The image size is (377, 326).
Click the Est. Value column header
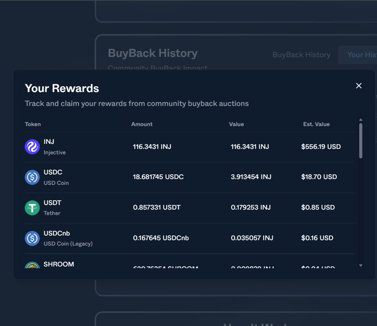pos(317,124)
